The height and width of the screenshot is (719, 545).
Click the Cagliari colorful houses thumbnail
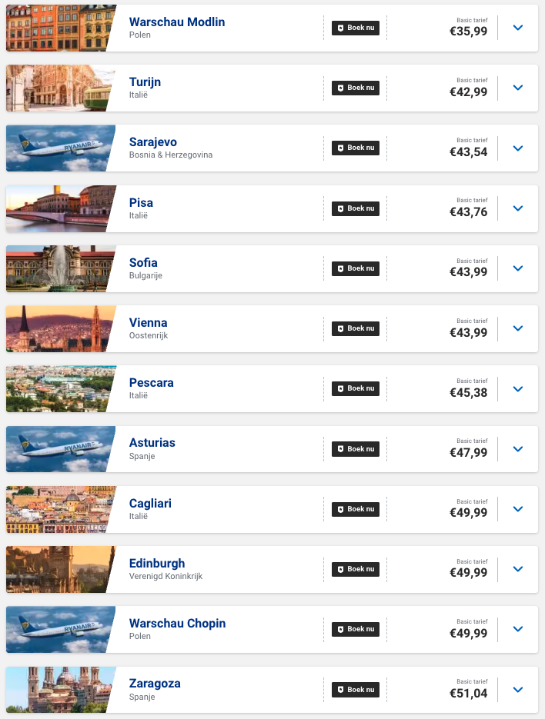59,509
